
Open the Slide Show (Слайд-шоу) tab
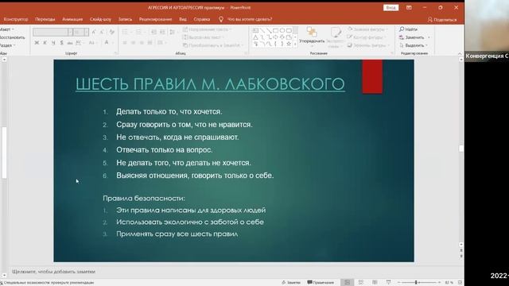(x=100, y=19)
